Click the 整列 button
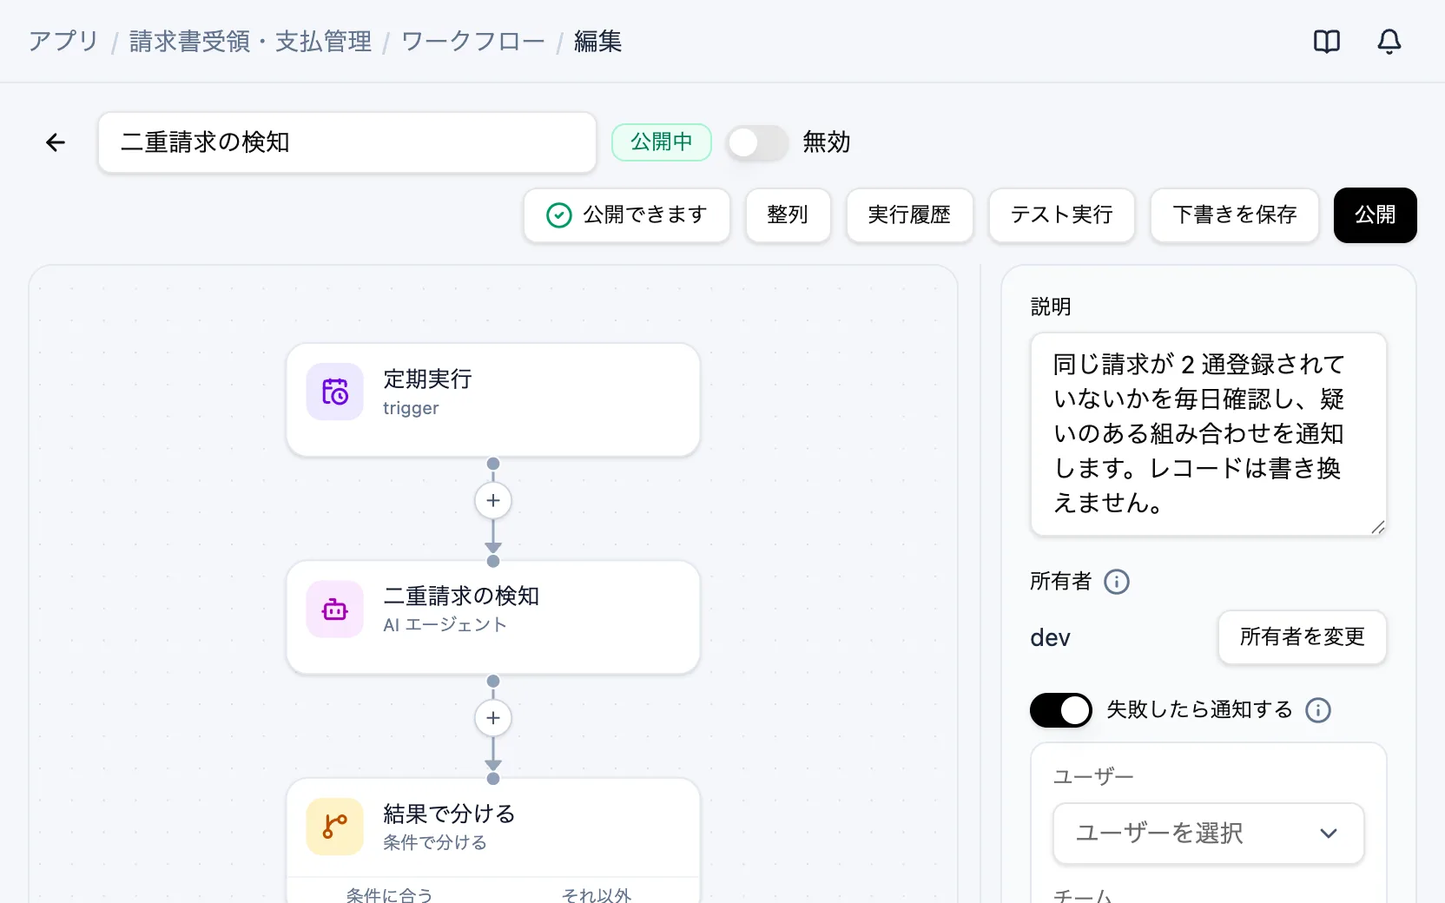 click(x=788, y=215)
